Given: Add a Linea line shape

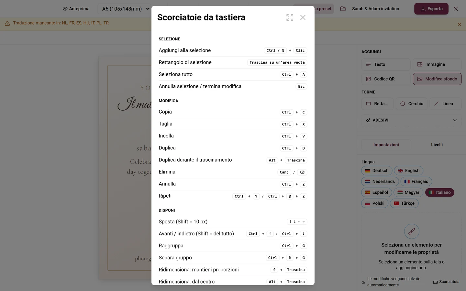Looking at the screenshot, I should [x=446, y=104].
